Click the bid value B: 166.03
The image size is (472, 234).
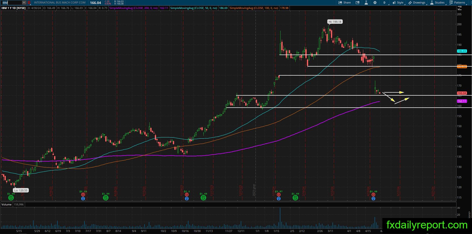click(x=119, y=2)
